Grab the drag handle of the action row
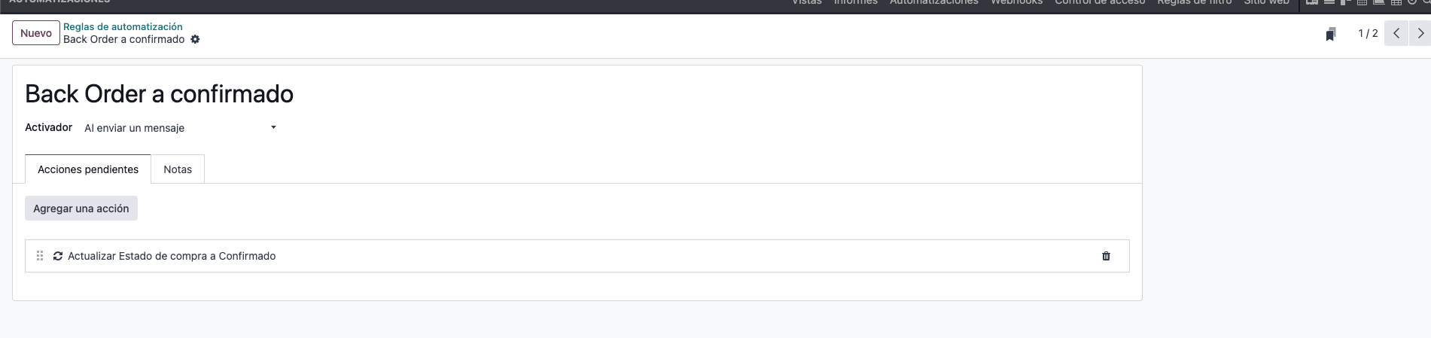 40,256
